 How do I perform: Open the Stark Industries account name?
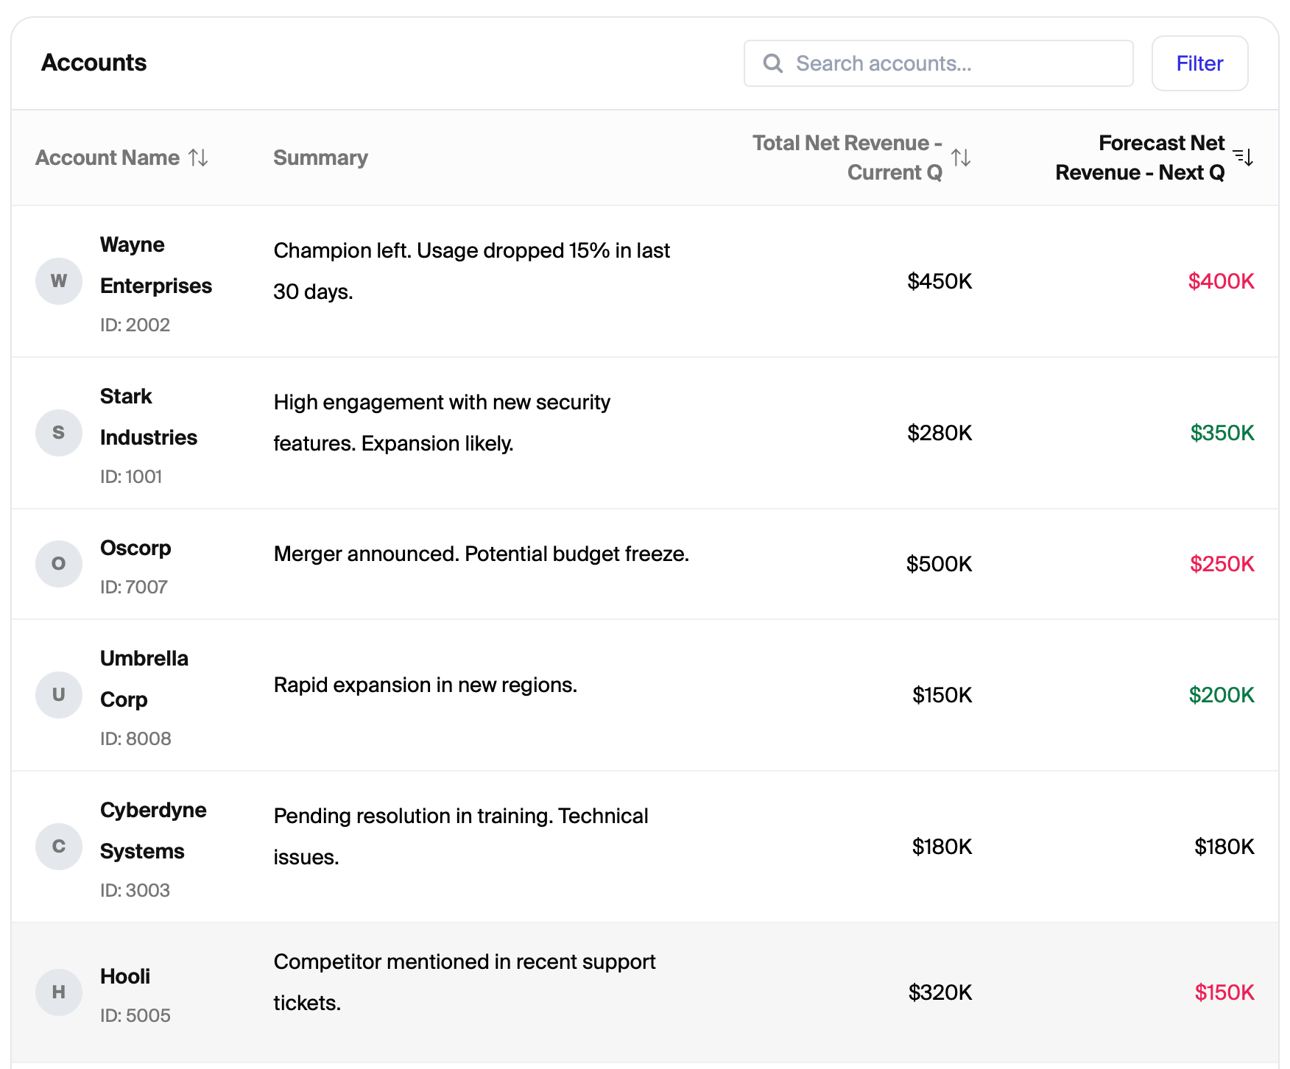pos(149,417)
